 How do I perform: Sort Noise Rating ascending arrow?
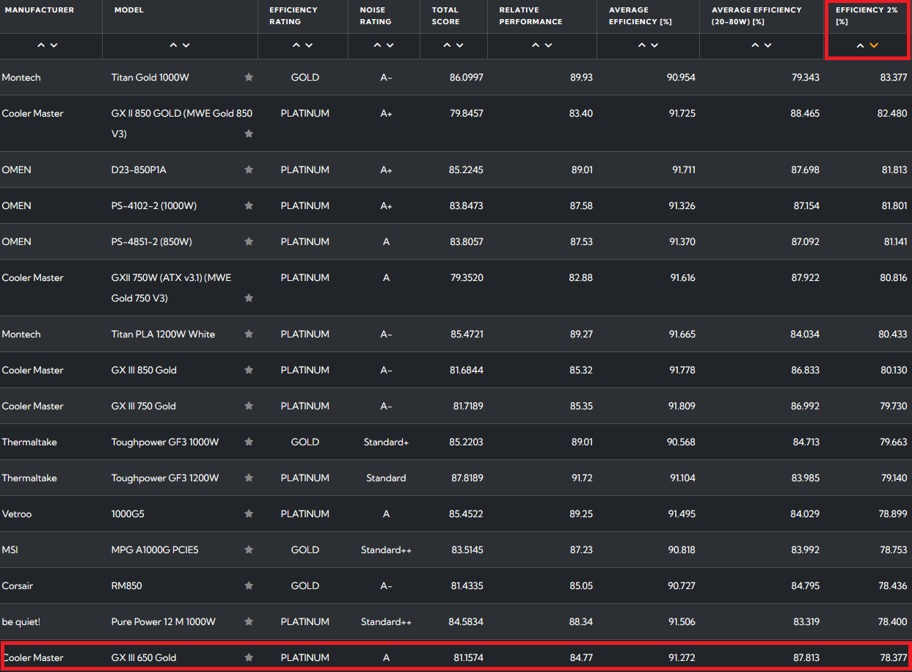378,45
